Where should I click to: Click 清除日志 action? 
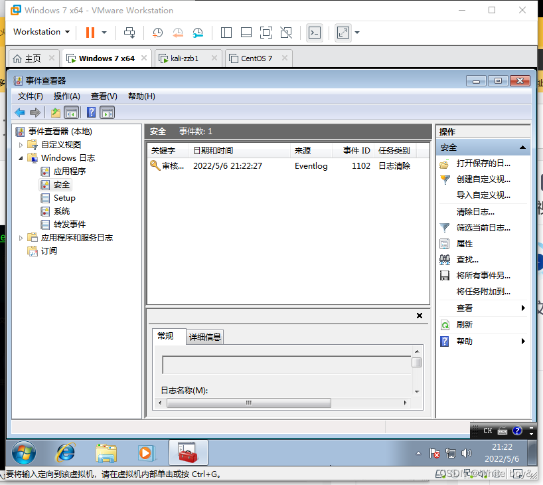(475, 211)
